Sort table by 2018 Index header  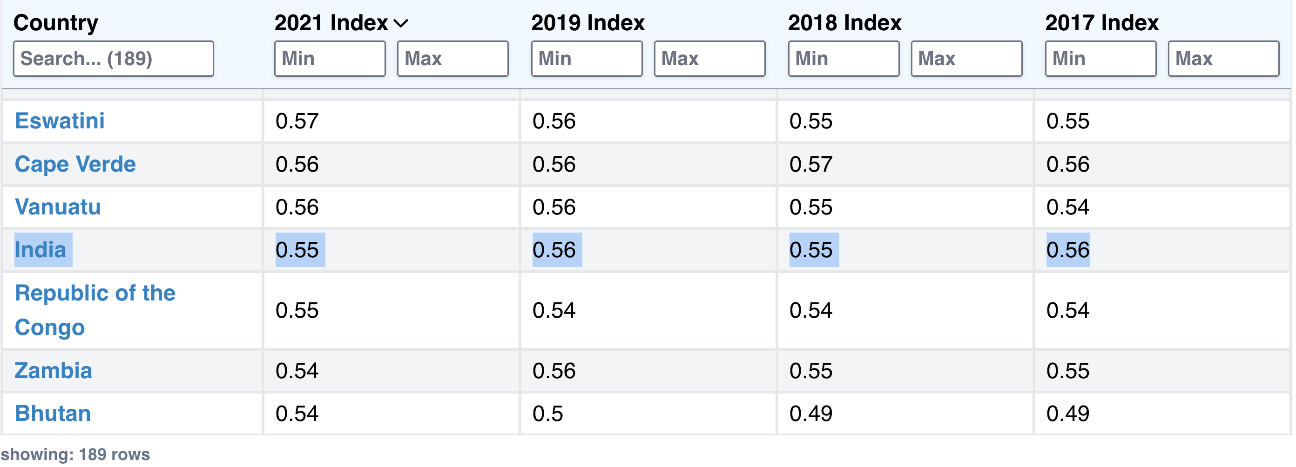coord(844,23)
